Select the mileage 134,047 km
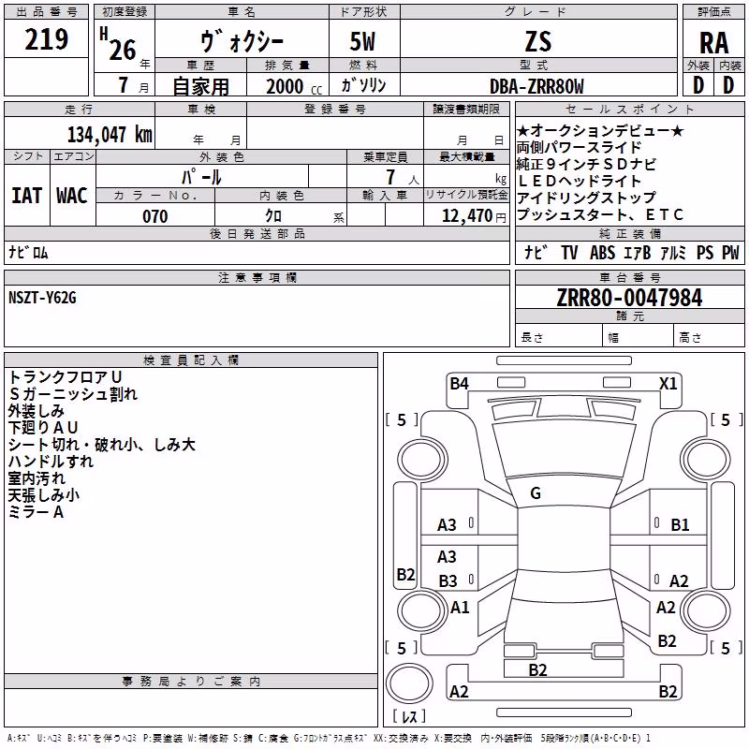The image size is (749, 749). 110,134
